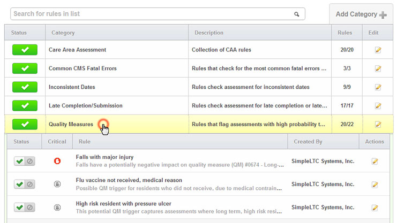
Task: Edit the Falls with major injury rule
Action: (375, 161)
